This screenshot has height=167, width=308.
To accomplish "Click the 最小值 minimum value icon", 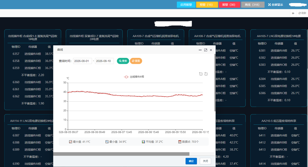I will [107, 142].
